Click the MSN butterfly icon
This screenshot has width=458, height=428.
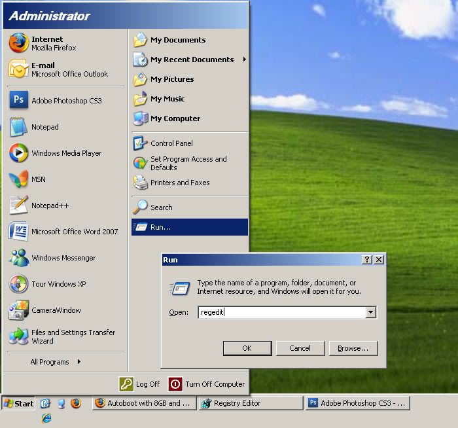[x=19, y=179]
